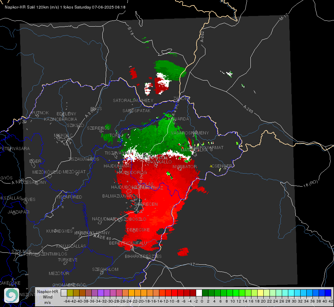This screenshot has height=307, width=334.
Task: Click the A 42/E 60 road label
Action: click(x=103, y=237)
